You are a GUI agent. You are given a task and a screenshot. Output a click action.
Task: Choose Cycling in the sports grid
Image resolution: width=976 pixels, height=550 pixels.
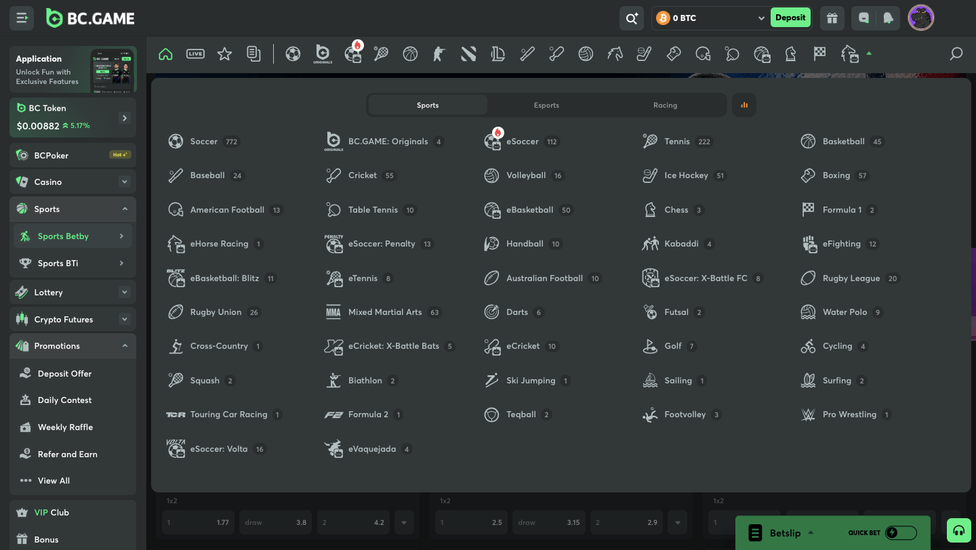[834, 346]
